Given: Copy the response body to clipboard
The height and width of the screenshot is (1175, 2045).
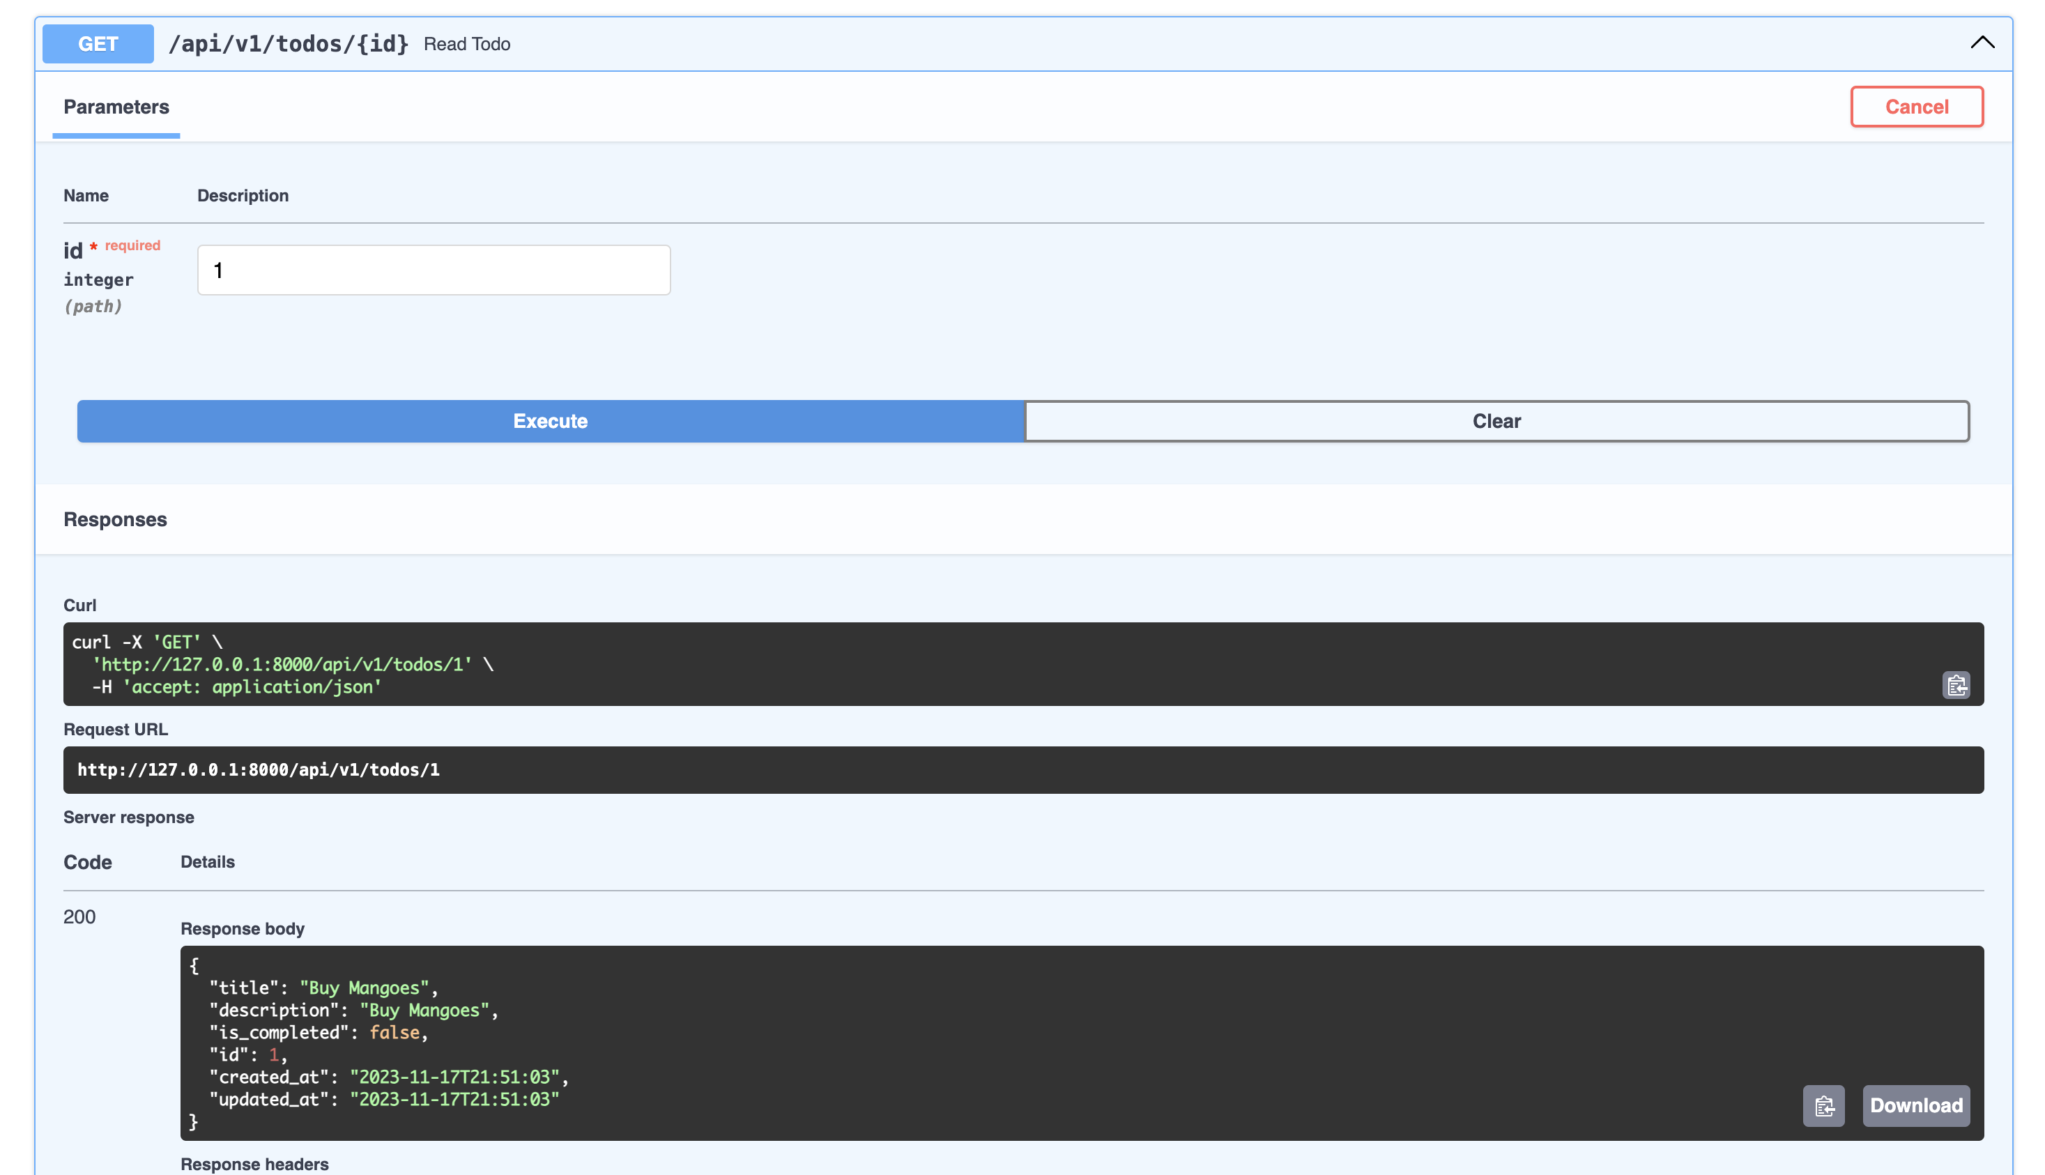Looking at the screenshot, I should click(1823, 1105).
